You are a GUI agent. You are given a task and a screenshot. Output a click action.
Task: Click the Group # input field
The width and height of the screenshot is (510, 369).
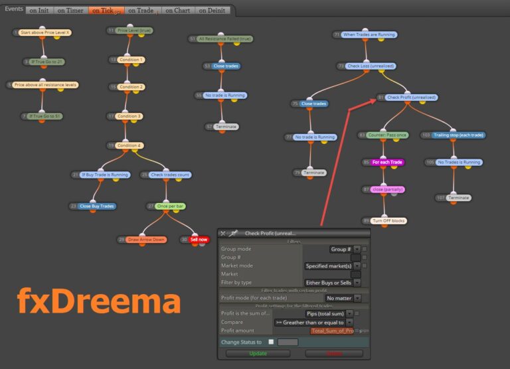coord(355,258)
